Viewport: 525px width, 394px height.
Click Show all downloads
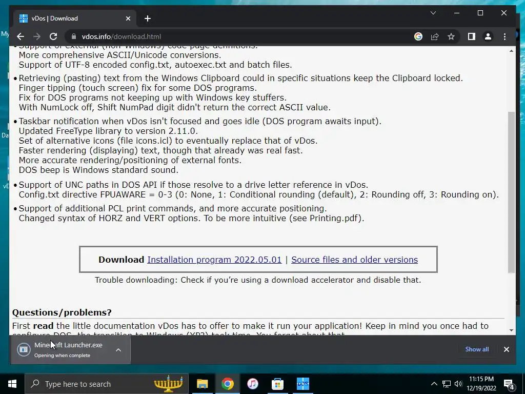point(477,349)
